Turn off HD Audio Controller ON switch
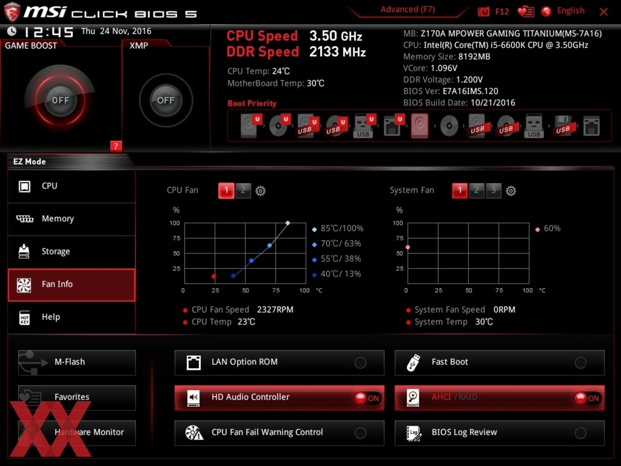 pyautogui.click(x=367, y=398)
